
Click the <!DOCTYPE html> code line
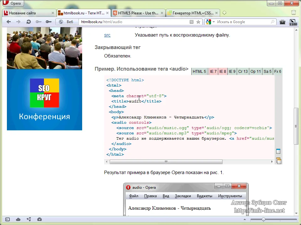point(125,80)
